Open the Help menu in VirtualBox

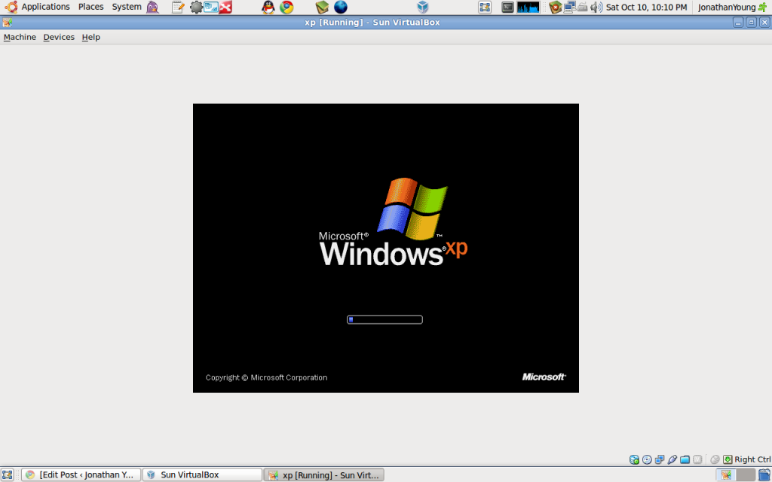[x=90, y=37]
